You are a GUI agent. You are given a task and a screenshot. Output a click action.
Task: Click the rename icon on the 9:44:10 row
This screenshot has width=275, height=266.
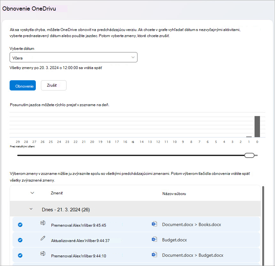click(x=43, y=254)
